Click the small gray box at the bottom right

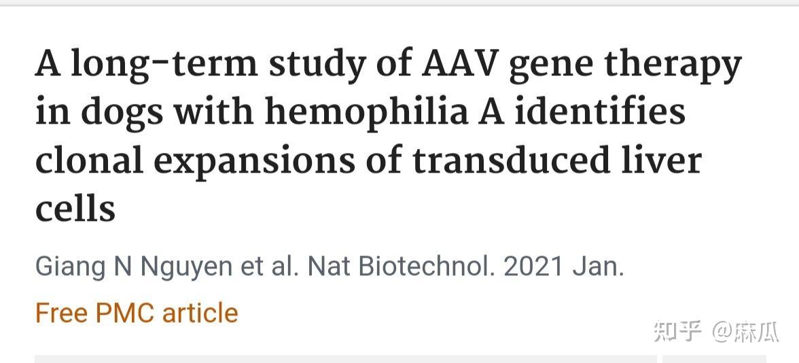[715, 359]
